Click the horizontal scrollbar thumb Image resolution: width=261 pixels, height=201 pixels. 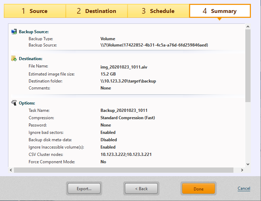119,170
